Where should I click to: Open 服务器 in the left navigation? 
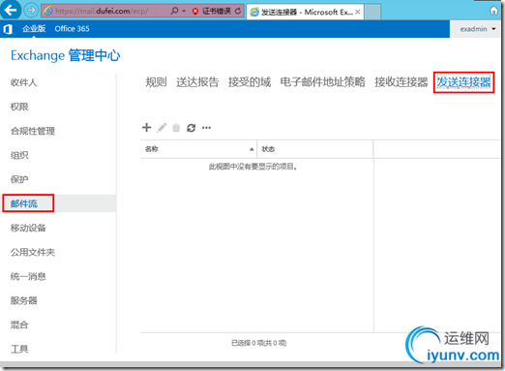(23, 300)
